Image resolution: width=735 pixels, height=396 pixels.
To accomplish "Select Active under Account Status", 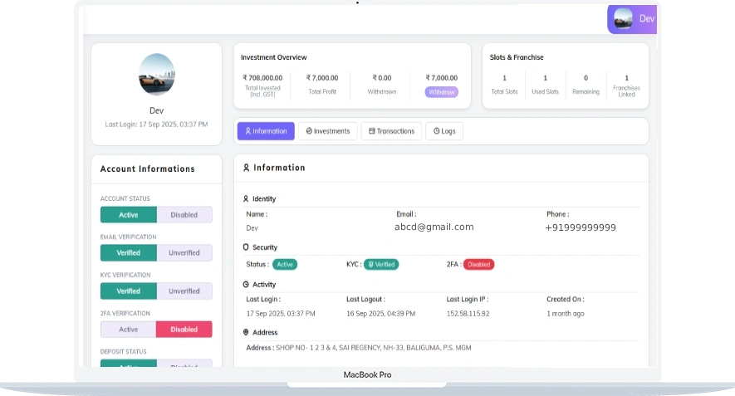I will pyautogui.click(x=129, y=215).
